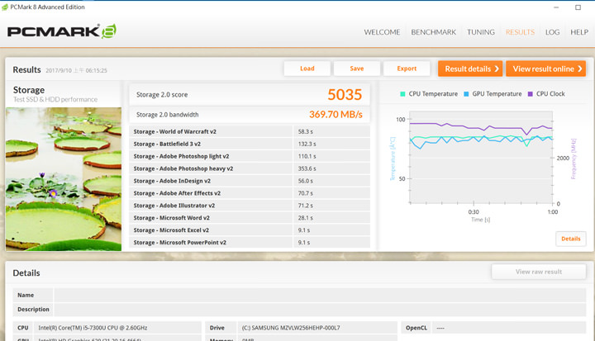The image size is (595, 341).
Task: Click the arrow on View result online
Action: click(x=580, y=69)
